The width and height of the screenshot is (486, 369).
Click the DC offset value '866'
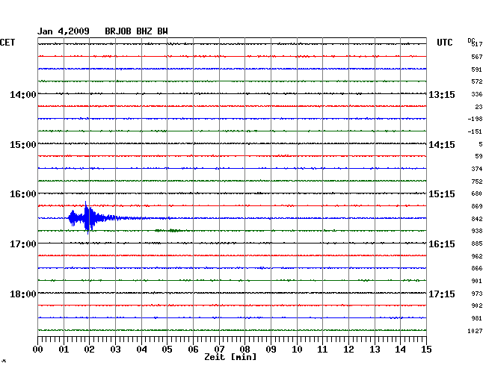[x=477, y=268]
